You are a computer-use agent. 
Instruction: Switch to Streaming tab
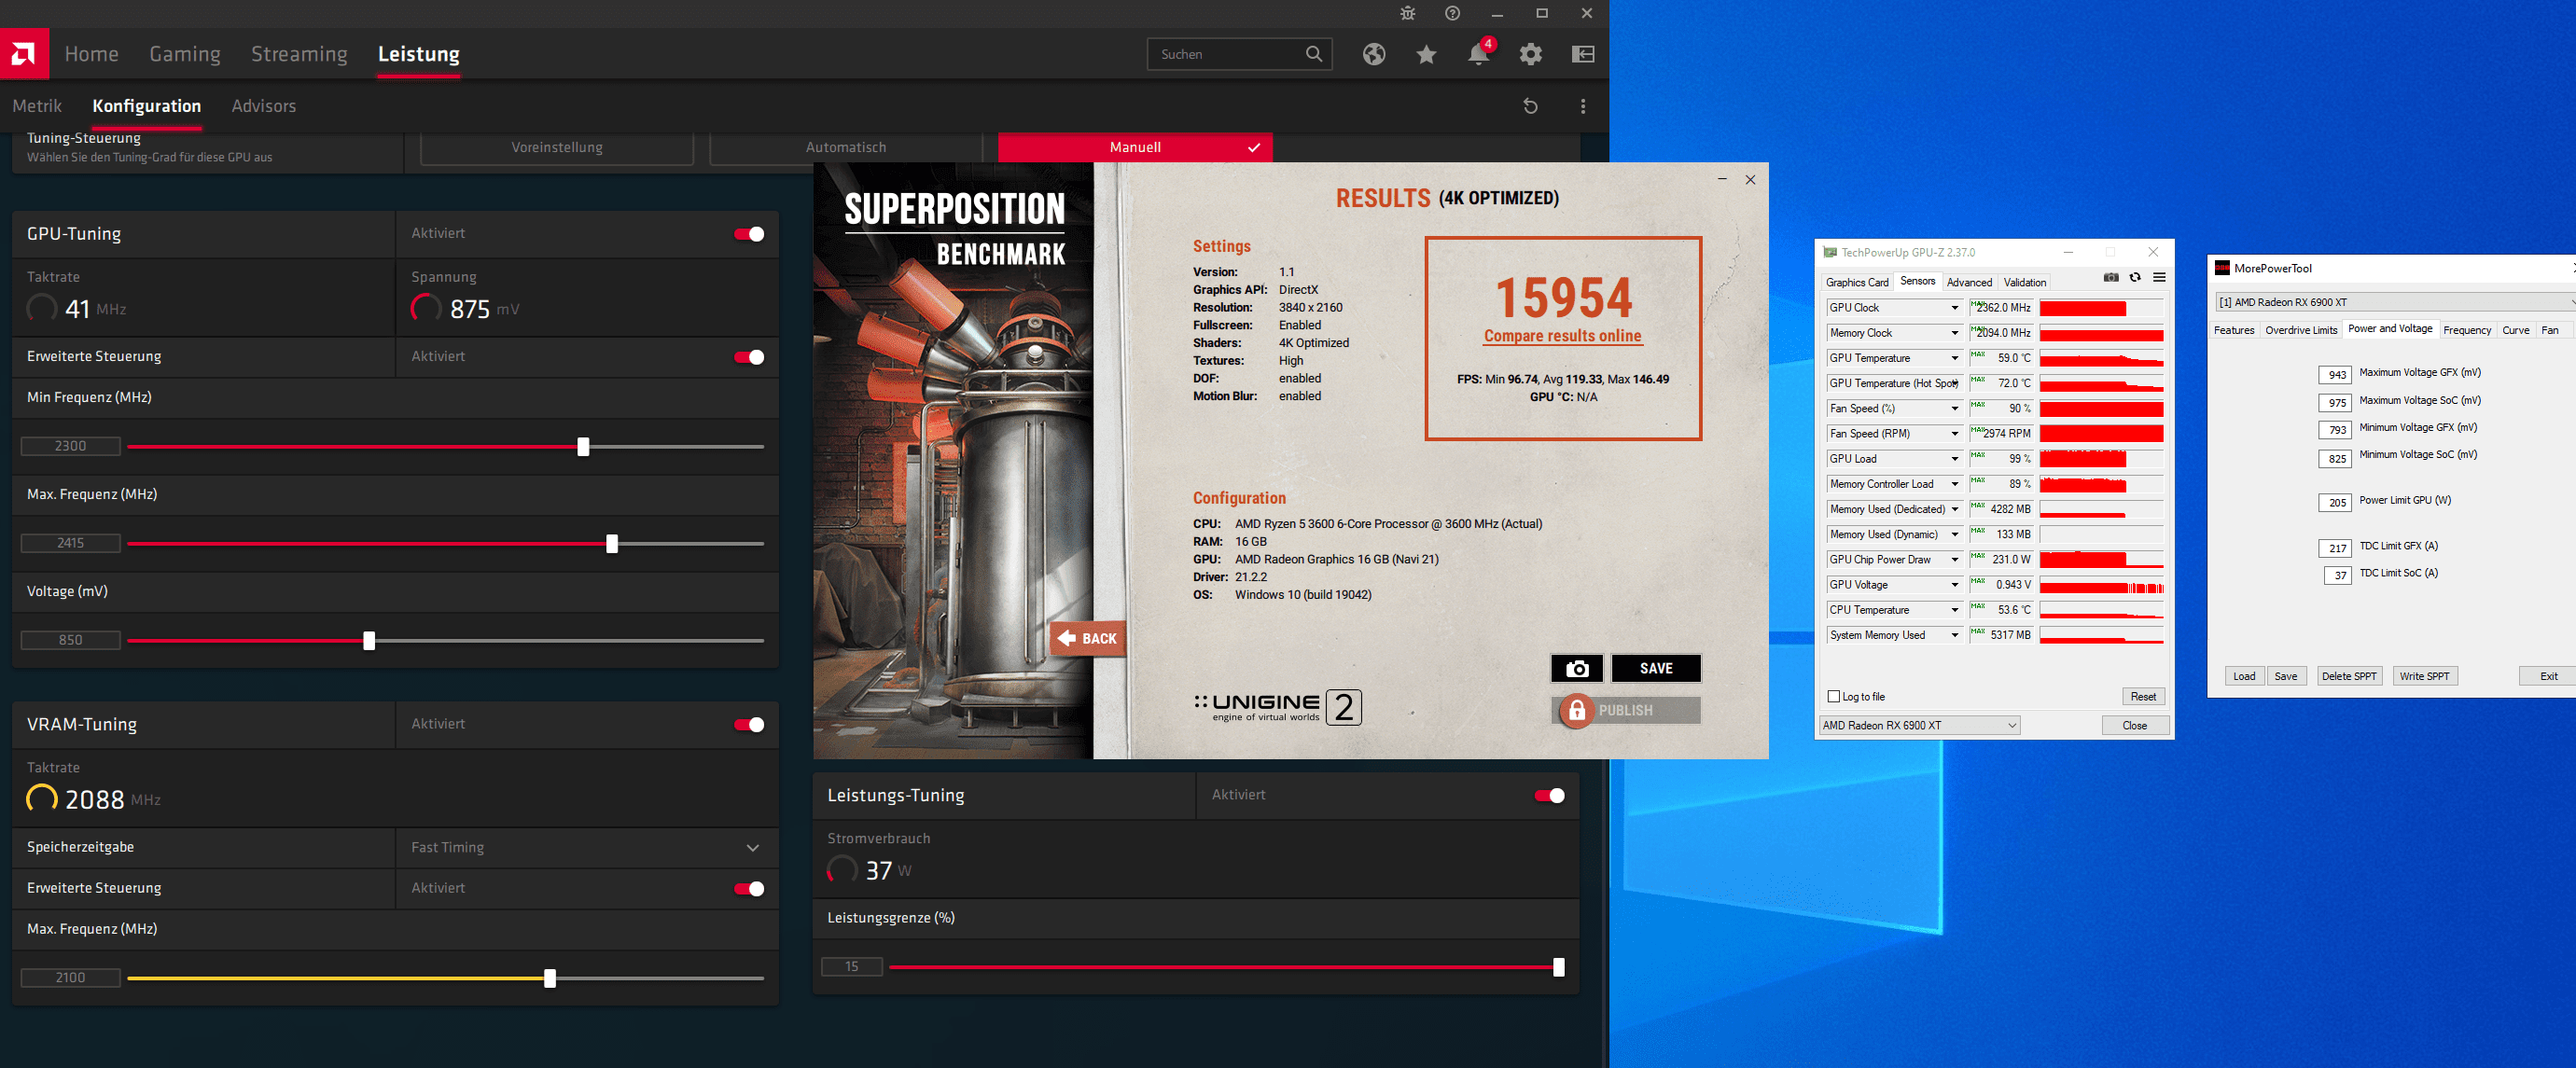299,54
